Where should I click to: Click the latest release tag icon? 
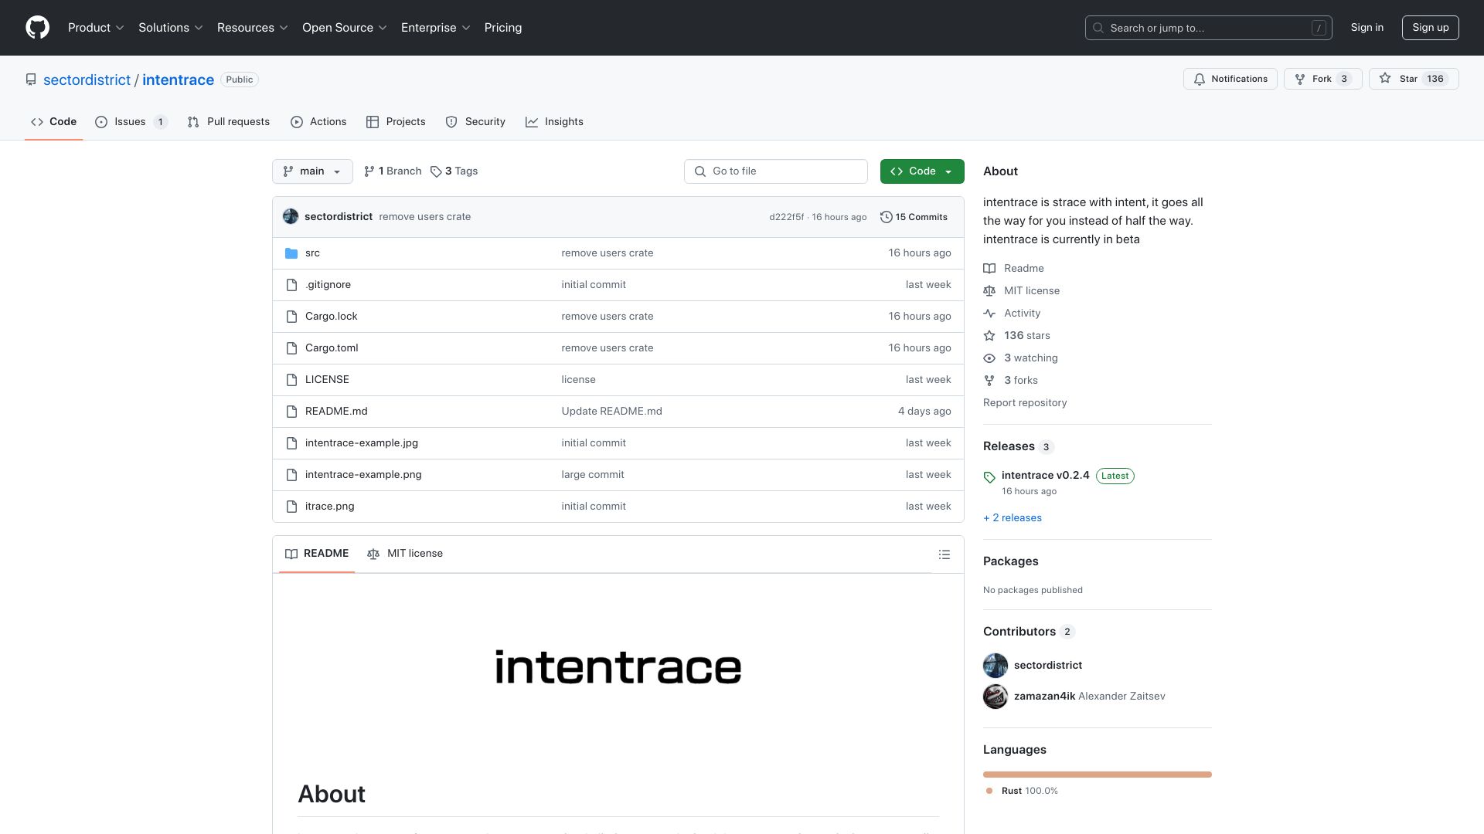(x=989, y=477)
